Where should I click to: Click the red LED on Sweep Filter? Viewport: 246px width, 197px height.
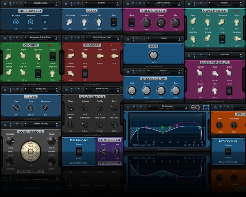pos(236,11)
